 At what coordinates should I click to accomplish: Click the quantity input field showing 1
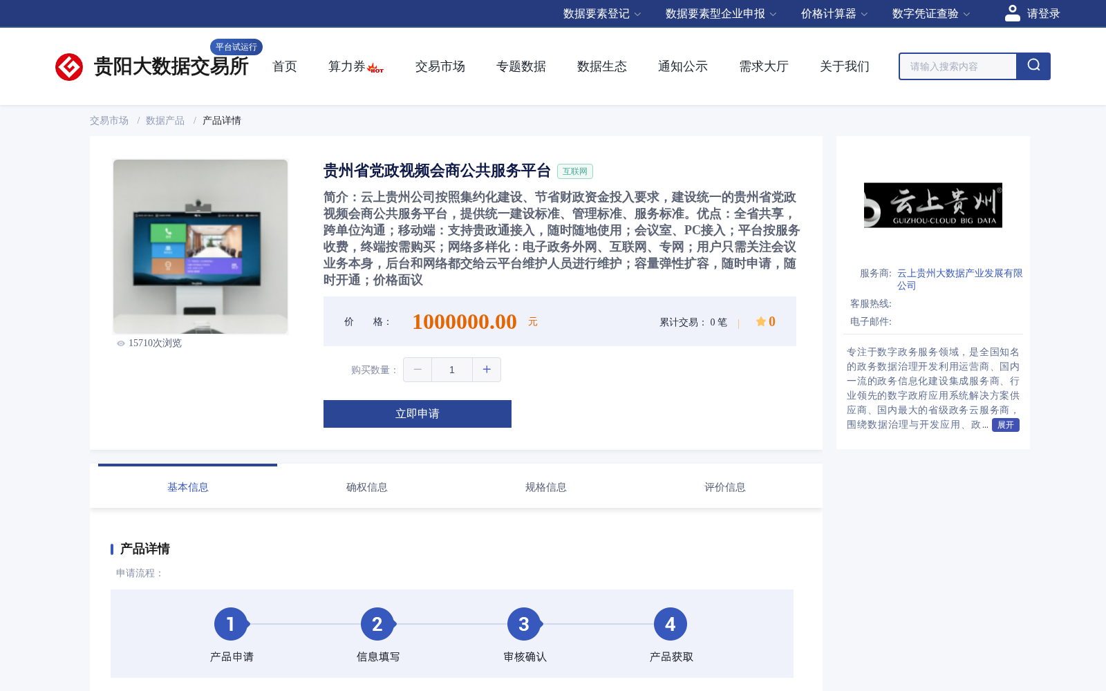pos(452,370)
